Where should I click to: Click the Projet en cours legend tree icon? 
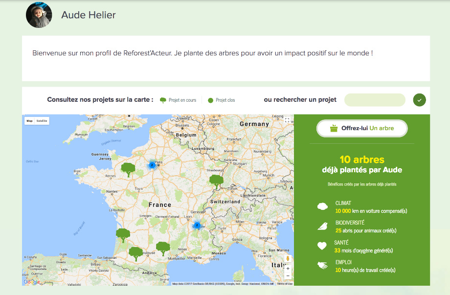pos(163,100)
